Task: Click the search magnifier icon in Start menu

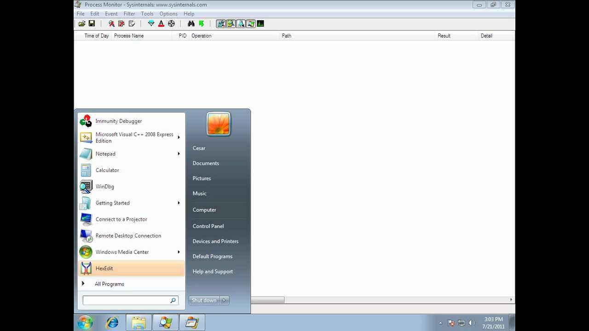Action: [173, 300]
